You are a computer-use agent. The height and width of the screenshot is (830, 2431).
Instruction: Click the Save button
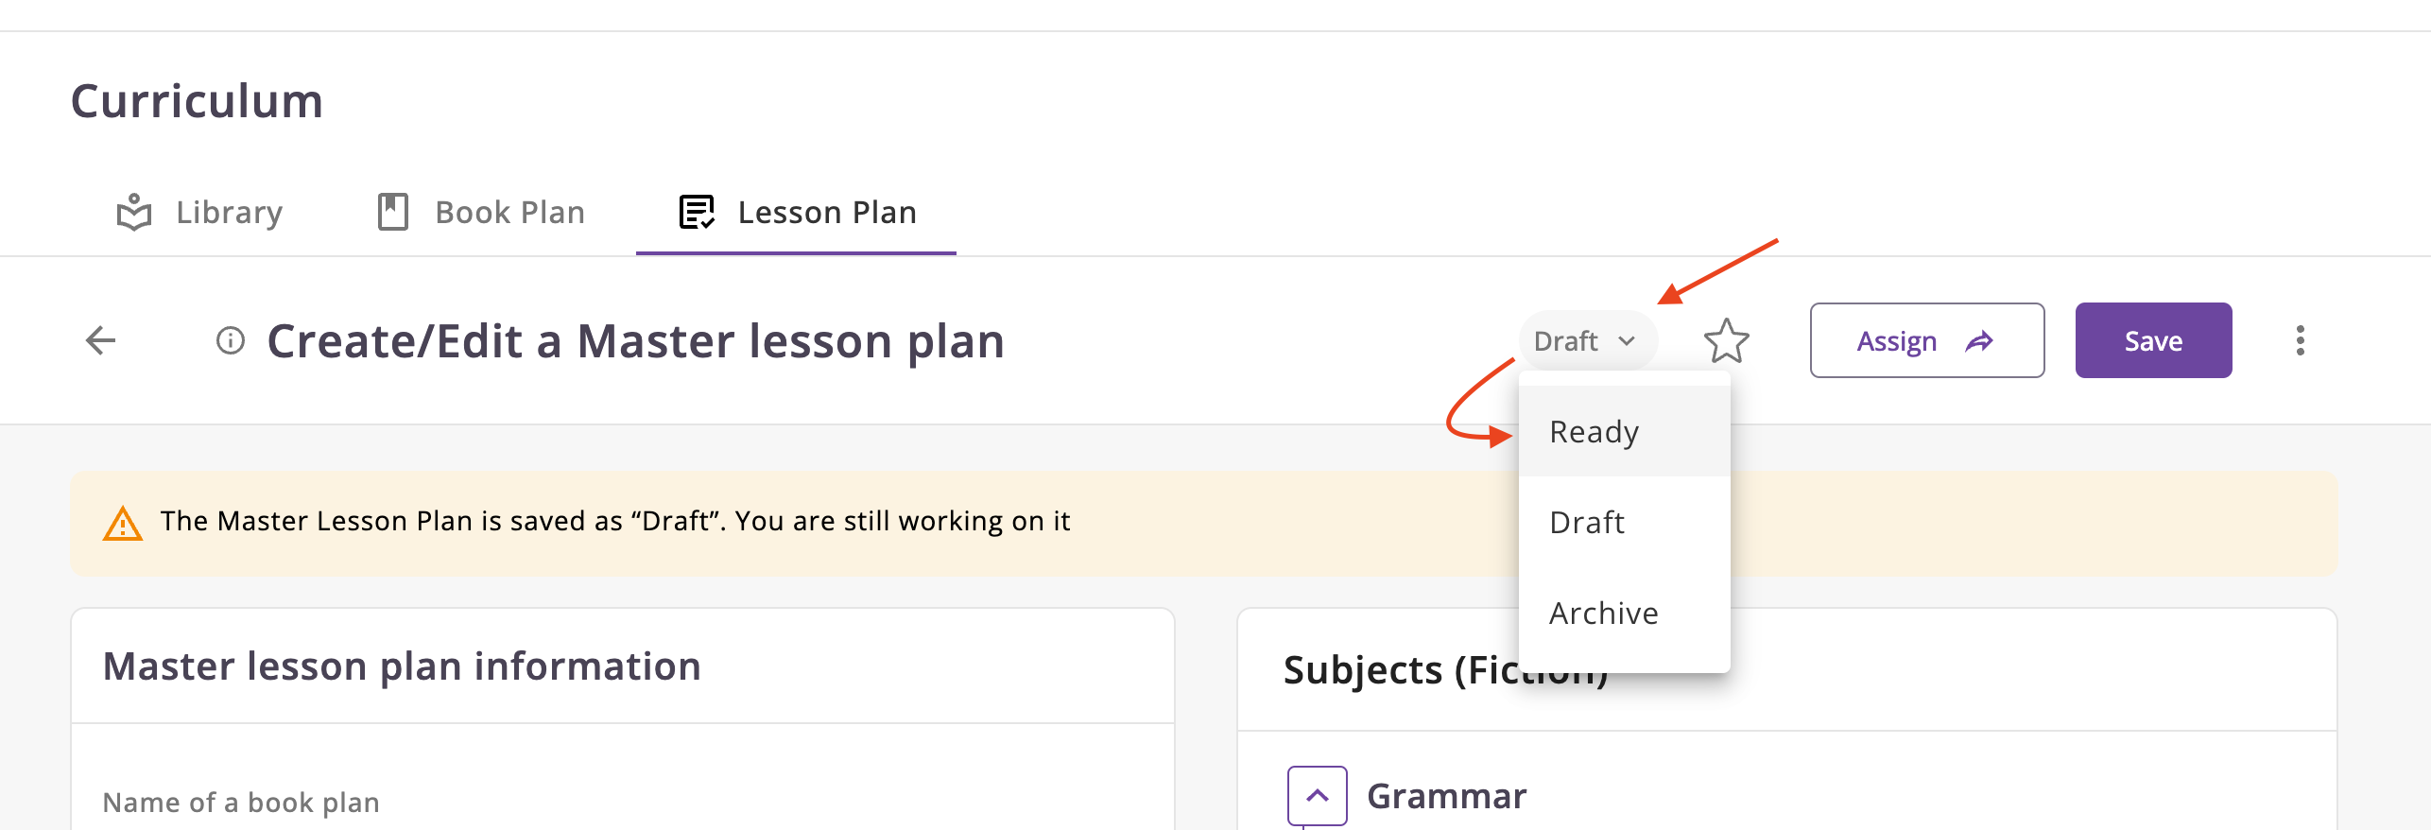[2153, 340]
